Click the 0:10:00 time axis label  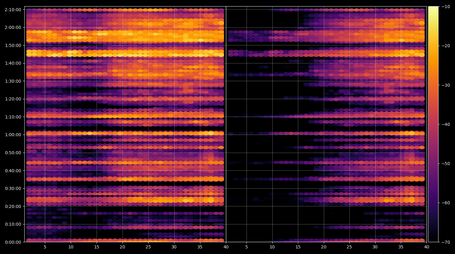pyautogui.click(x=13, y=224)
